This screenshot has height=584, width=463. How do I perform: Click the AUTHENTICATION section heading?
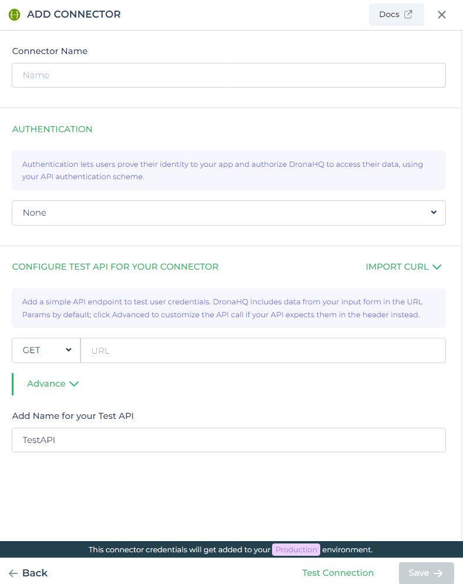tap(52, 129)
